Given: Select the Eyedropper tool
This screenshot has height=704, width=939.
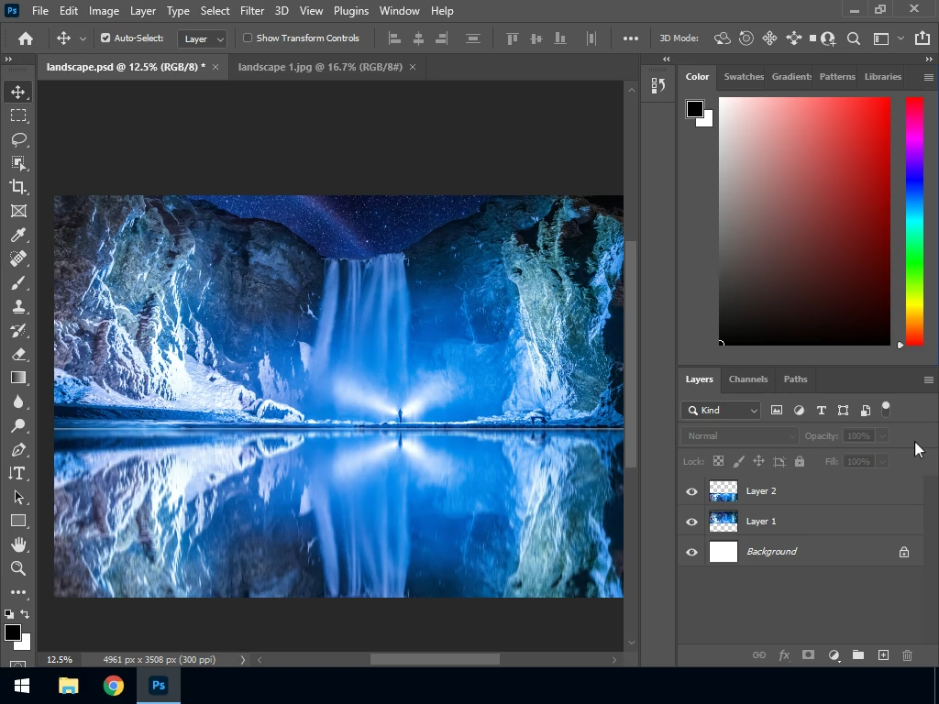Looking at the screenshot, I should (18, 235).
